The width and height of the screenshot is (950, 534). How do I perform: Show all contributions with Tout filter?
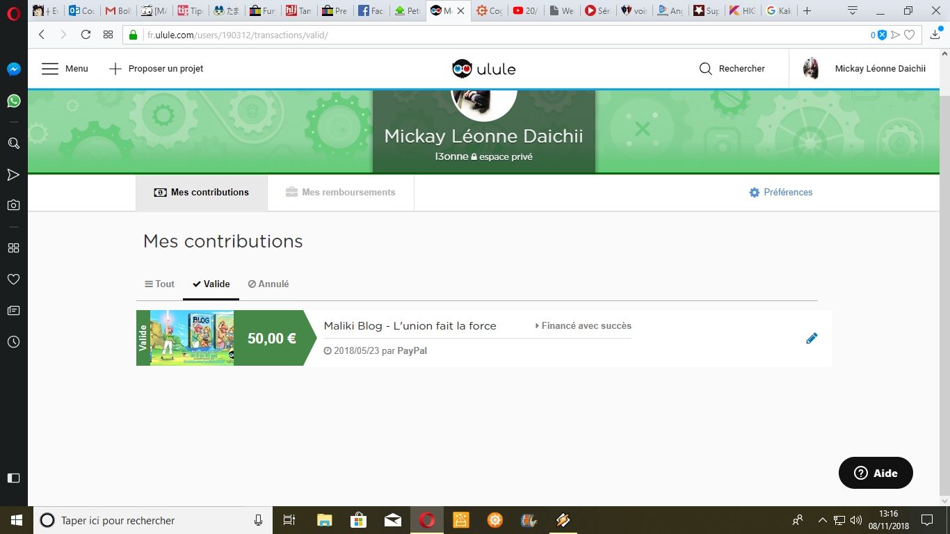(x=159, y=284)
